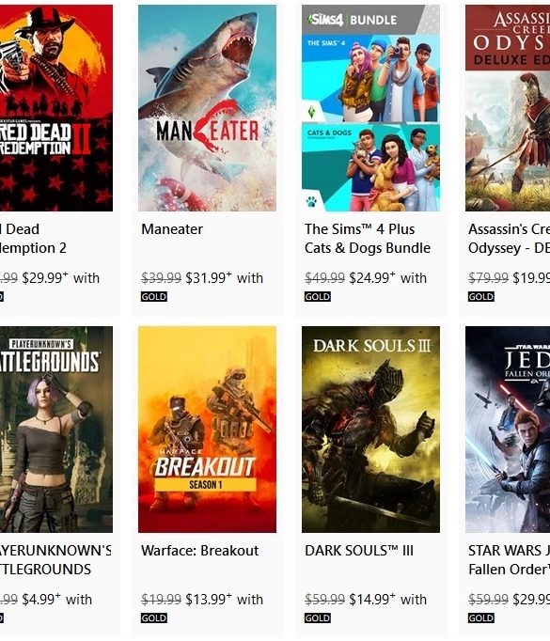
Task: Open the Maneater shark cover art
Action: pyautogui.click(x=207, y=108)
